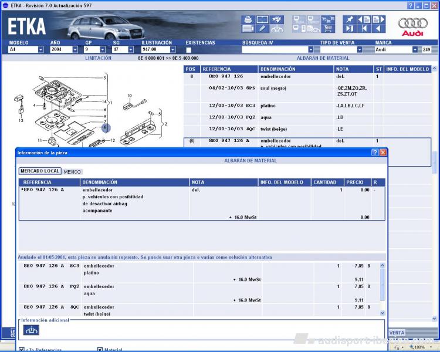Screen dimensions: 440x352
Task: Click the greyed monitor and phone icon
Action: [299, 29]
